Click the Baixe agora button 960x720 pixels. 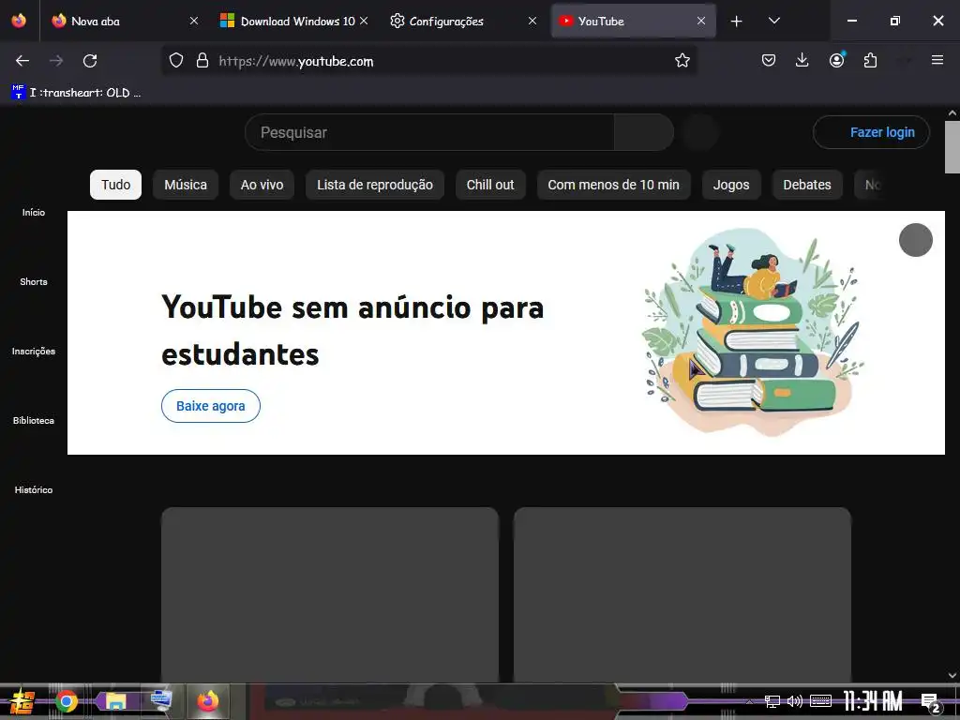coord(211,406)
